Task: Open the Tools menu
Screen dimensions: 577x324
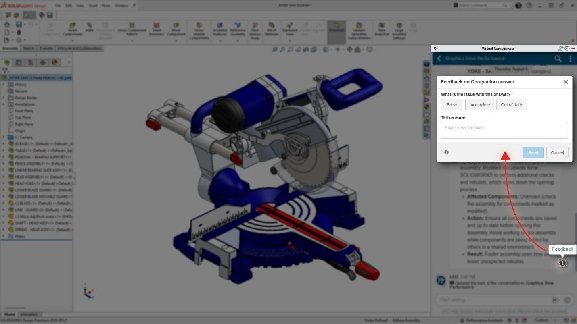Action: click(x=106, y=6)
